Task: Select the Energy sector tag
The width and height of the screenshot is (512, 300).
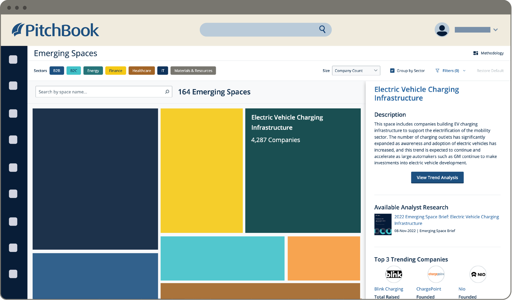Action: coord(93,71)
